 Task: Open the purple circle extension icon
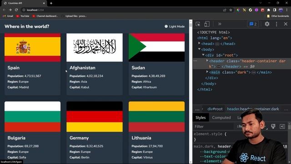[256, 10]
